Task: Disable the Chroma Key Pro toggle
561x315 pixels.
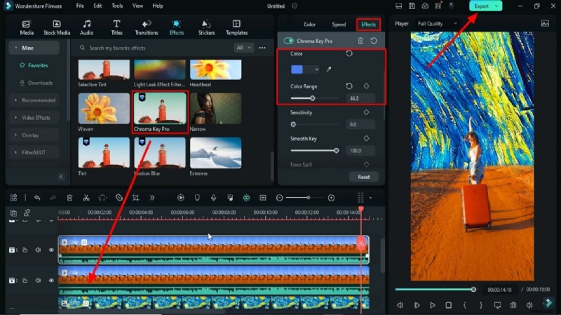Action: click(x=289, y=41)
